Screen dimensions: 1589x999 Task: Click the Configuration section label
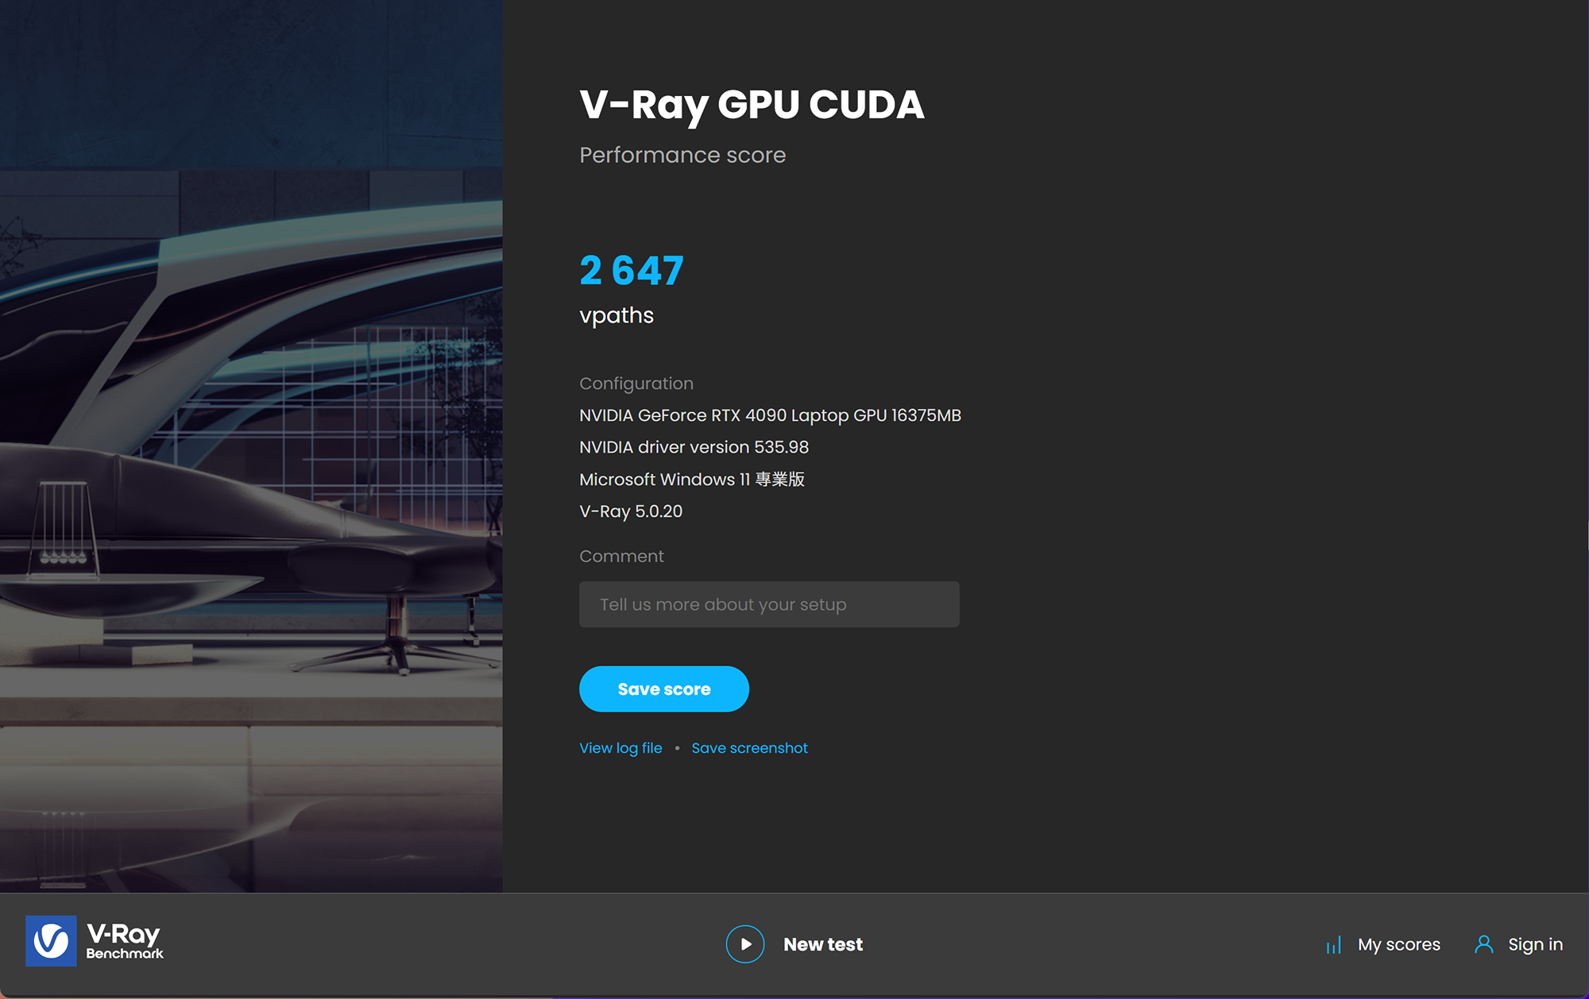tap(636, 384)
